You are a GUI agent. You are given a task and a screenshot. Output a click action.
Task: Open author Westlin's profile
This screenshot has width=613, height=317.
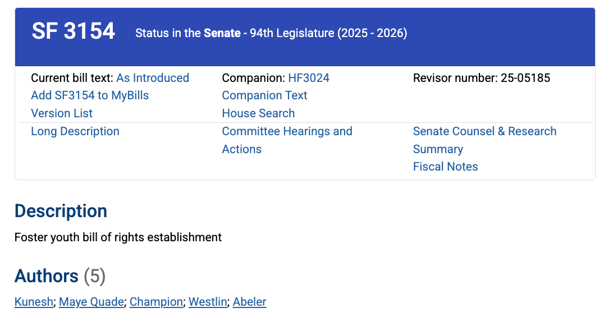click(208, 302)
